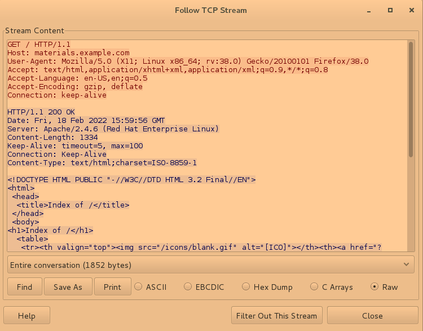423x331 pixels.
Task: Click the stream content vertical scrollbar
Action: point(411,101)
